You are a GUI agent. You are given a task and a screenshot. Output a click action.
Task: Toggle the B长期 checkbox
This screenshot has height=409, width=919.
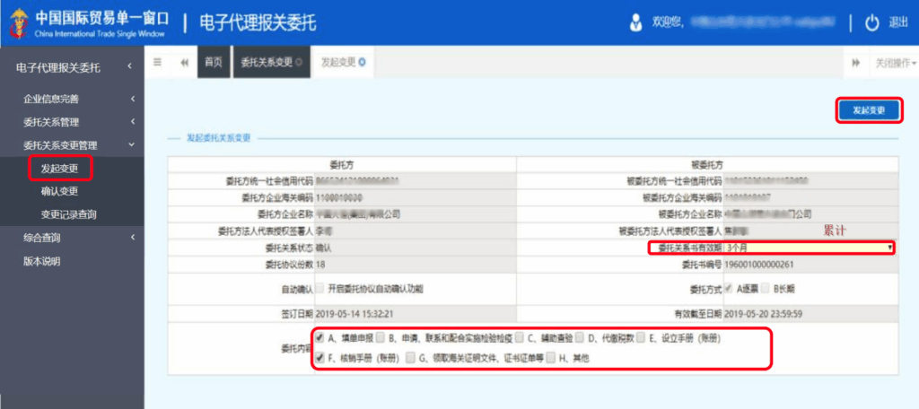pyautogui.click(x=766, y=288)
